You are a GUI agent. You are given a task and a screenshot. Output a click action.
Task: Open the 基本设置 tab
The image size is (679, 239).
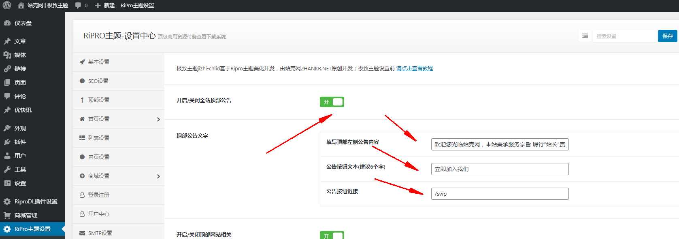tap(119, 62)
